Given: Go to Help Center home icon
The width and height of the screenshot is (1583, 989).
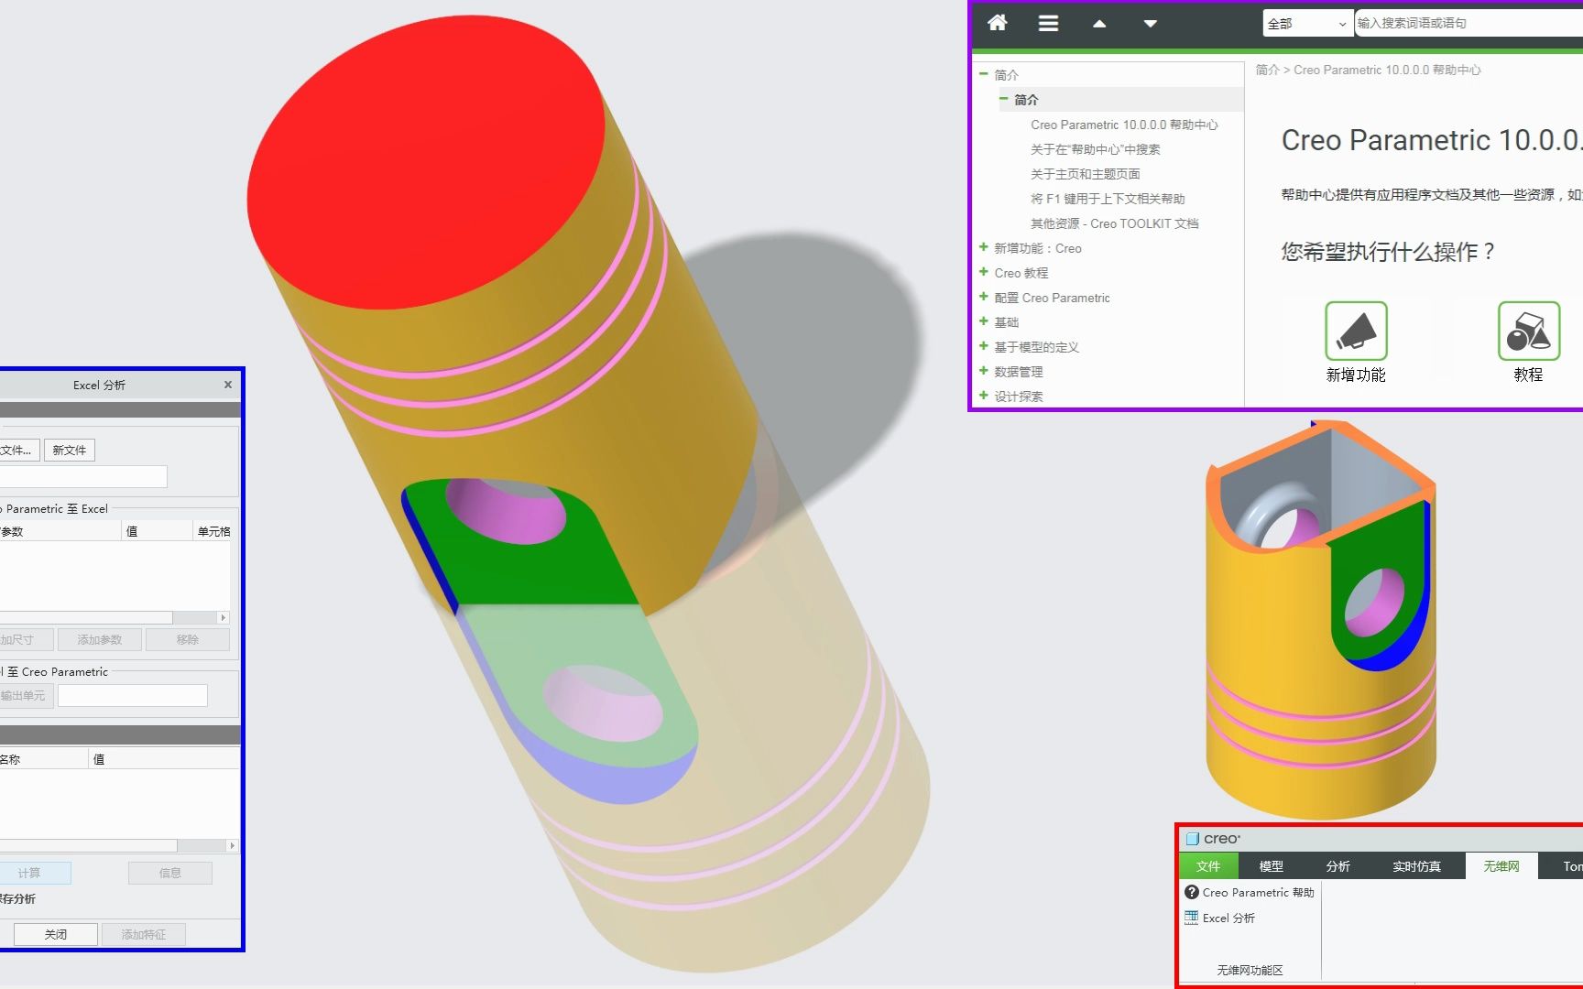Looking at the screenshot, I should coord(998,23).
